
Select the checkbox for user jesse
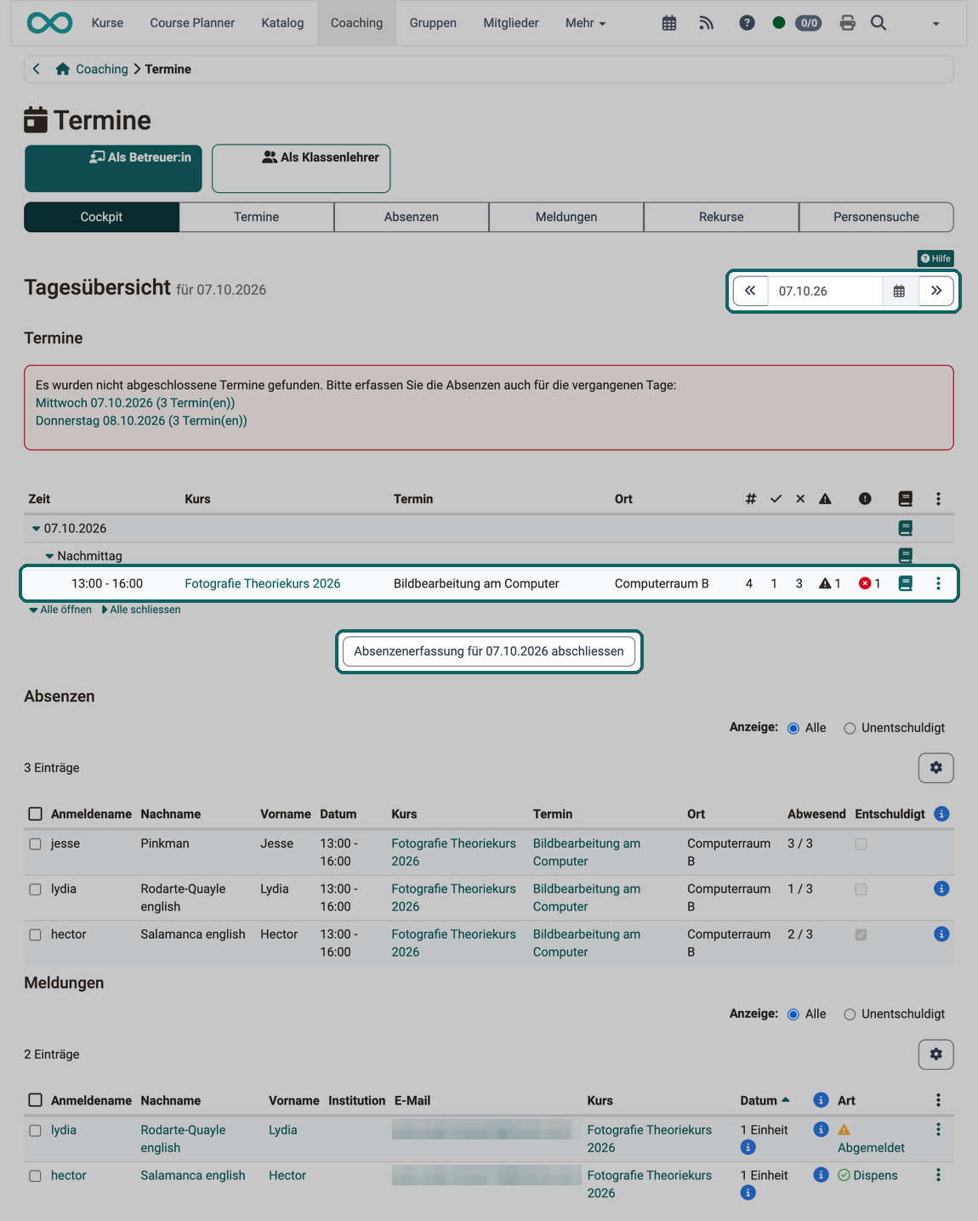(x=35, y=844)
